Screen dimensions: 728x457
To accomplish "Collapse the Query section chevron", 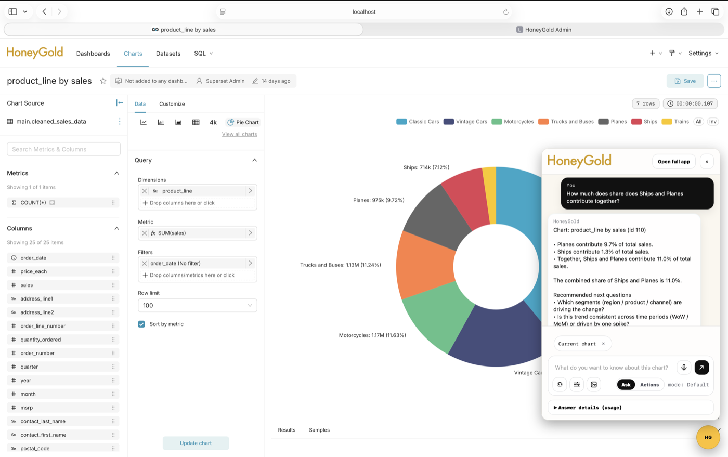I will pyautogui.click(x=254, y=160).
